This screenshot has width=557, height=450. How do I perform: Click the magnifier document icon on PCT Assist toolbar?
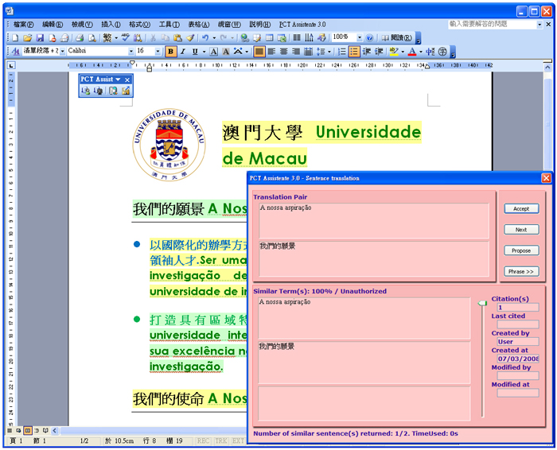tap(113, 91)
